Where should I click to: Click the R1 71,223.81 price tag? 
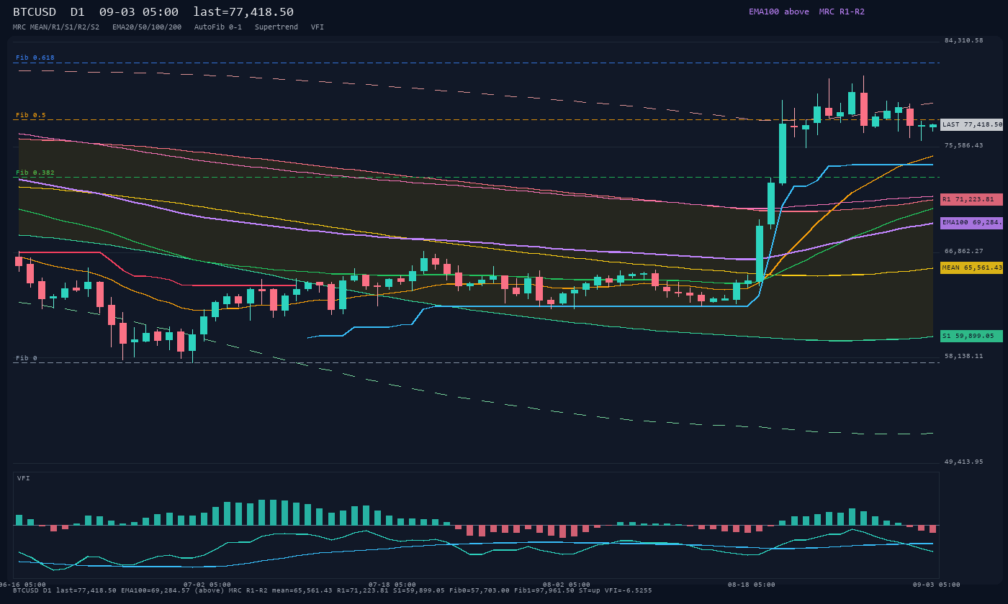(971, 199)
